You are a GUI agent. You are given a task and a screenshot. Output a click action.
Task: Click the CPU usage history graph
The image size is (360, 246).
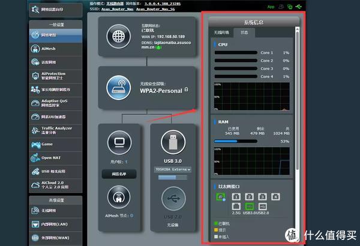click(251, 96)
